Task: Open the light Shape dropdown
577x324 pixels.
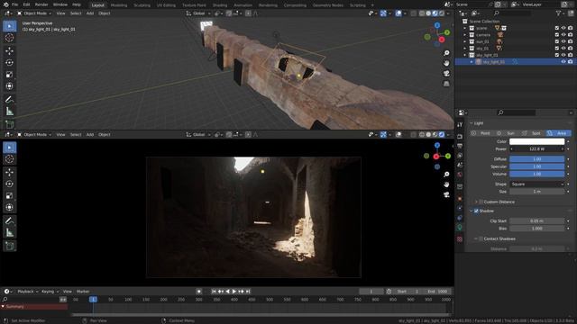Action: pos(537,184)
